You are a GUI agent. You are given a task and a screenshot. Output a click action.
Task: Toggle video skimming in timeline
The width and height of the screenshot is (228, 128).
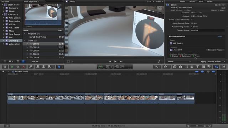(197, 71)
